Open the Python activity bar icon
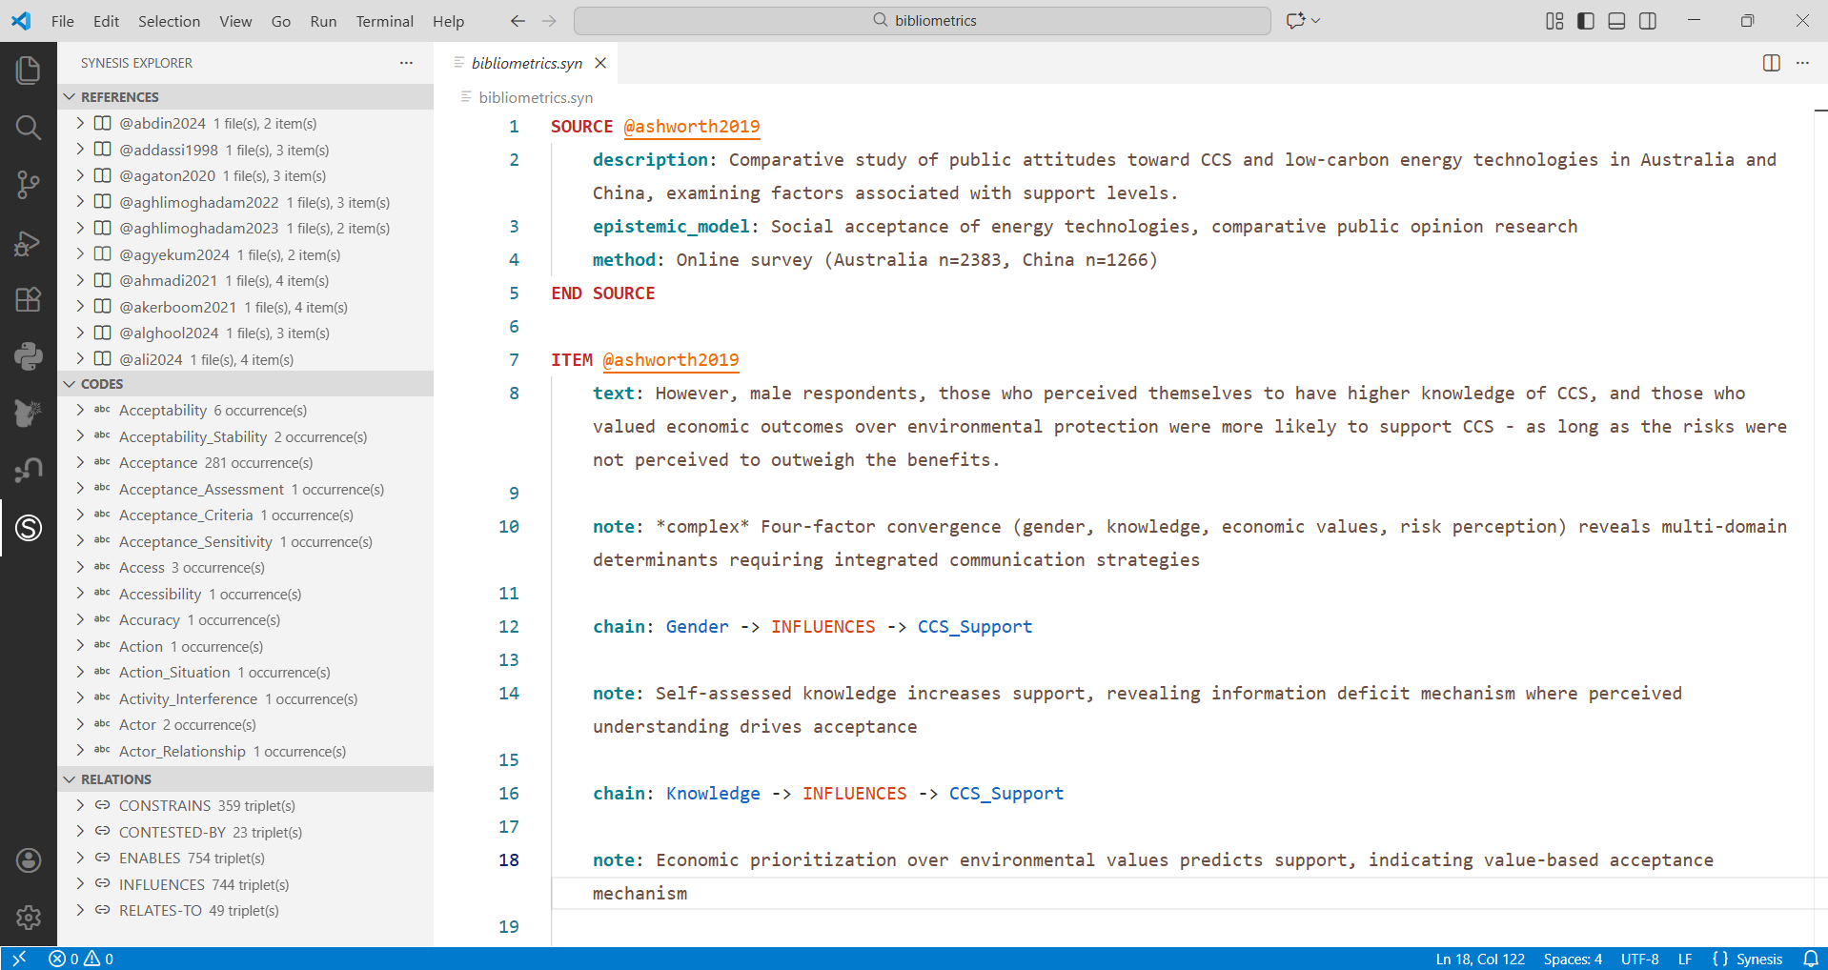The image size is (1828, 970). [29, 356]
